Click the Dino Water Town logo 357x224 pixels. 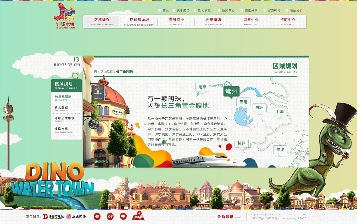[65, 16]
